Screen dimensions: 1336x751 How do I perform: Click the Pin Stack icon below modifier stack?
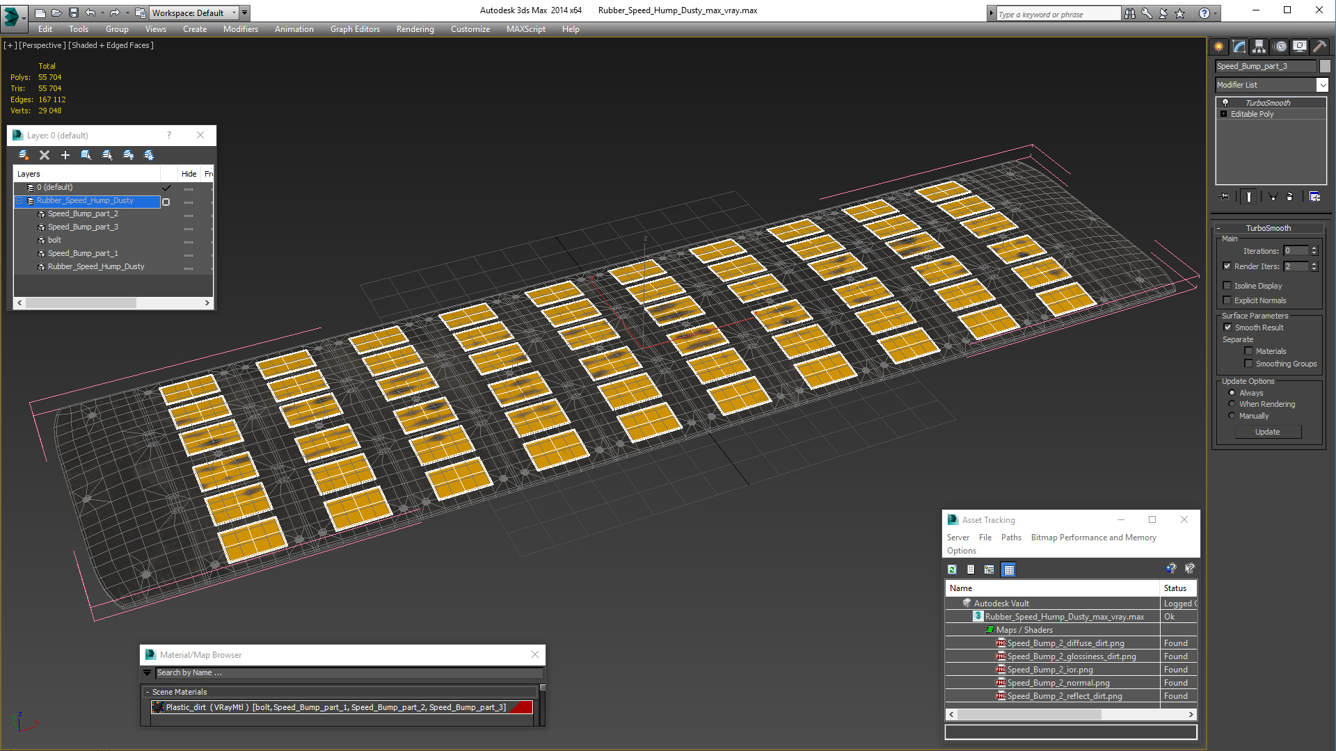[1225, 197]
